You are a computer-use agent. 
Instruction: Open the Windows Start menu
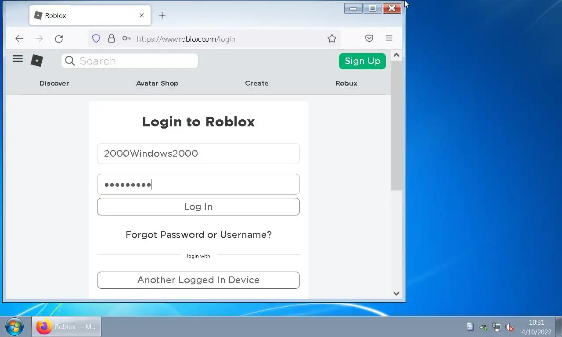pos(14,327)
